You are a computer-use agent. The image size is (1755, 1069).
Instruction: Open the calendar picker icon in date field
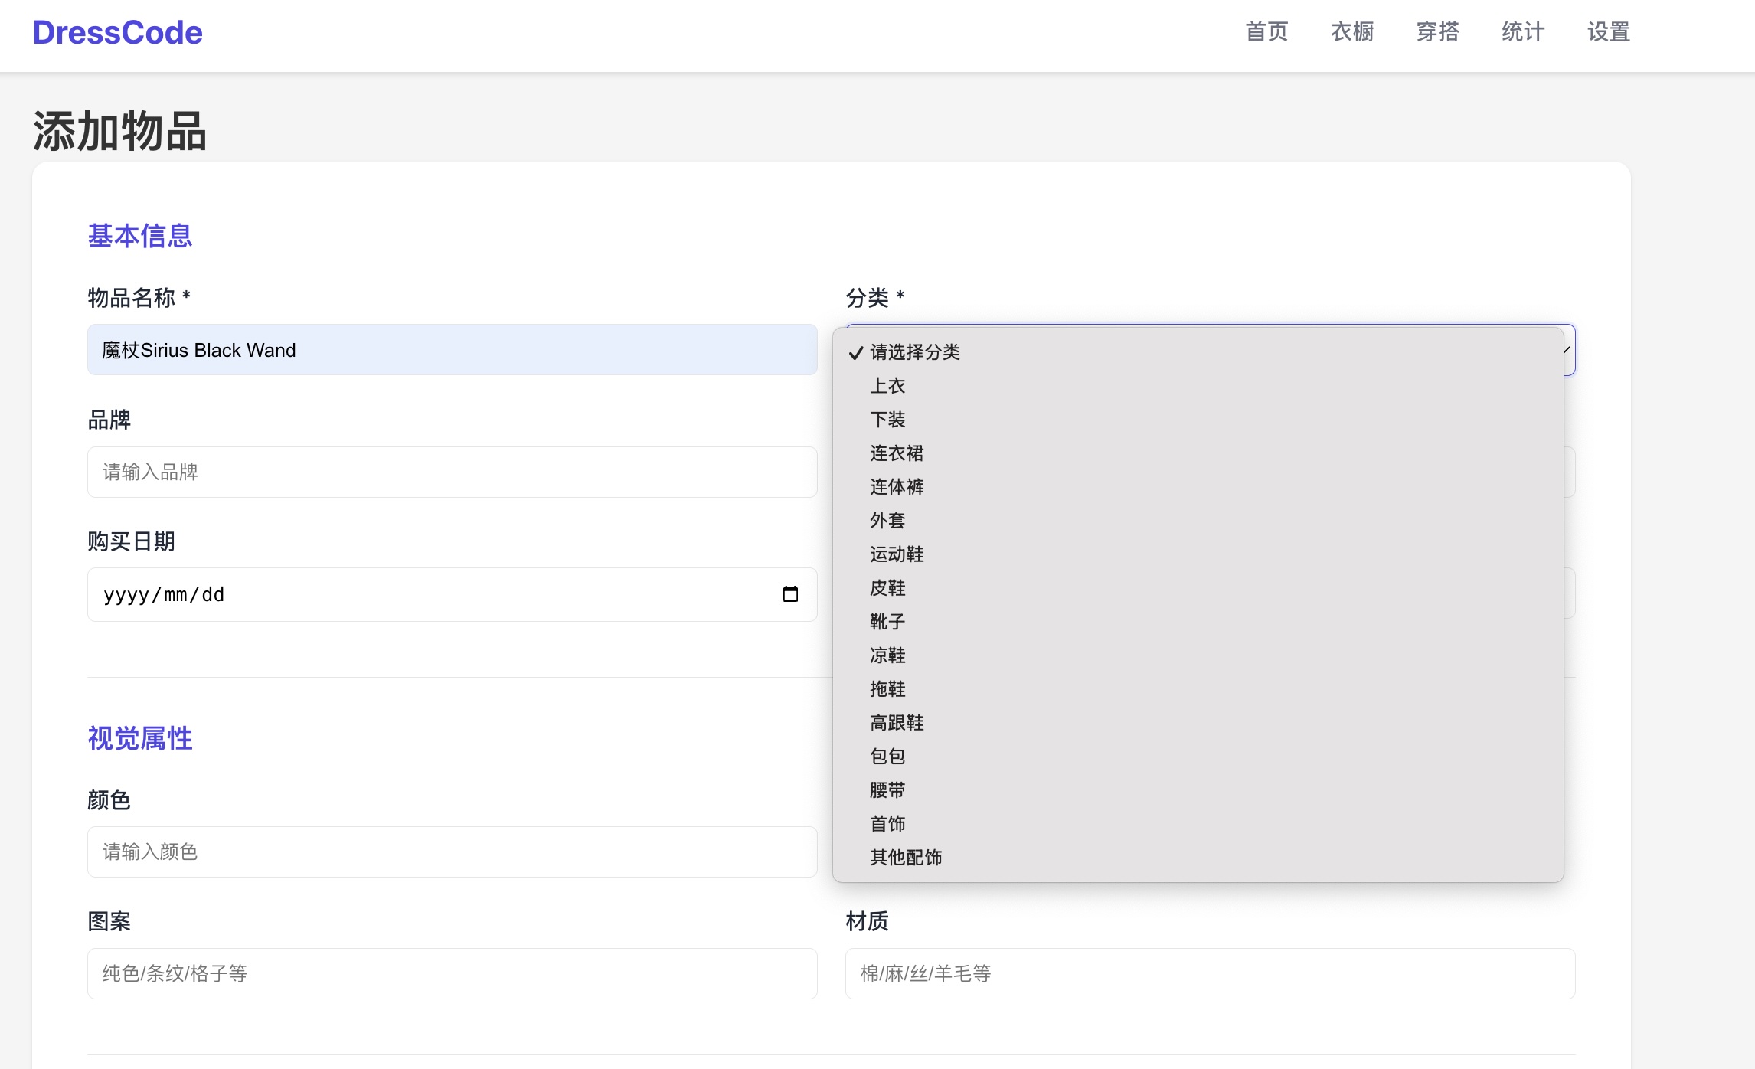[790, 594]
